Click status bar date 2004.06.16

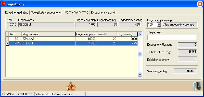25,94
